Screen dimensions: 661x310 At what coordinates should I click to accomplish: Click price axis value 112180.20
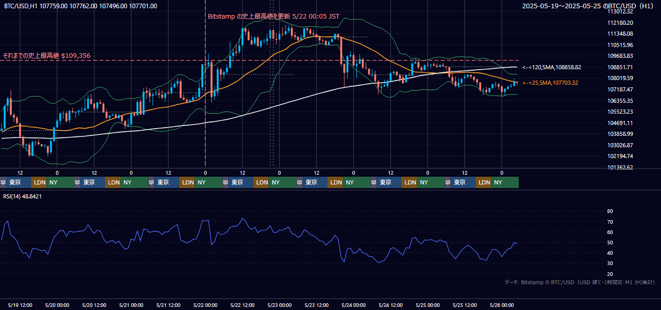[620, 23]
